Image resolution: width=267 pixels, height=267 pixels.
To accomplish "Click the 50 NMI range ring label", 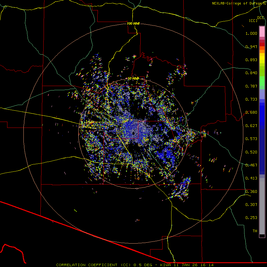I will (133, 79).
